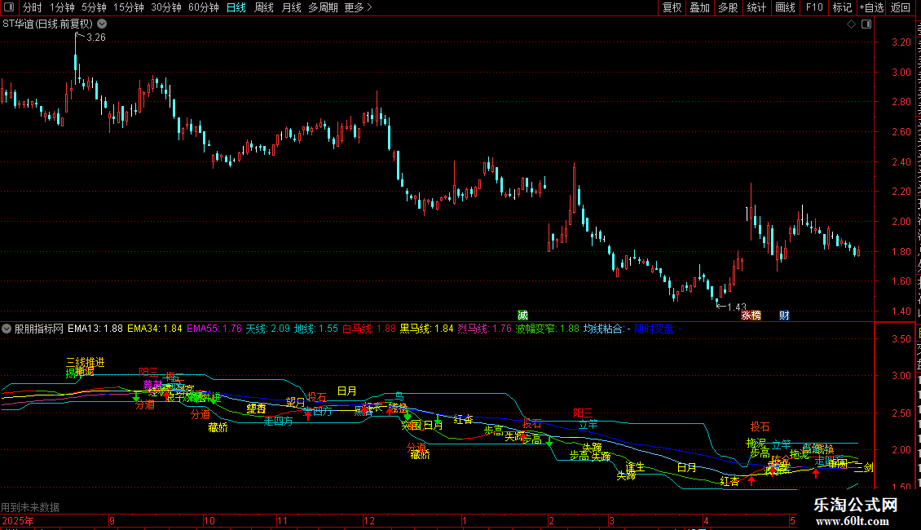Click the month 9 marker on timeline
Image resolution: width=921 pixels, height=530 pixels.
coord(112,520)
